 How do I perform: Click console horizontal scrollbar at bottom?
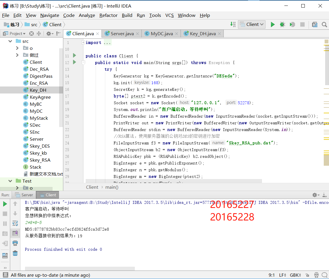pyautogui.click(x=80, y=269)
